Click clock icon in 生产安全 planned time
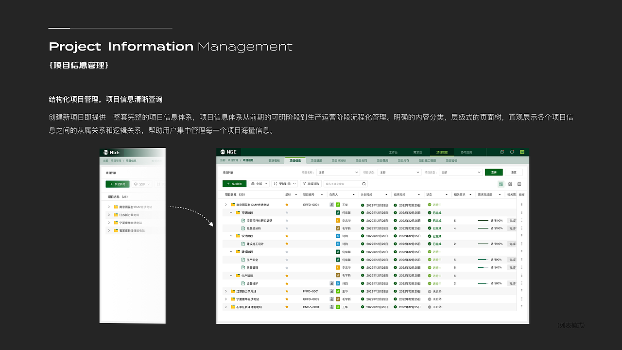 pos(363,260)
